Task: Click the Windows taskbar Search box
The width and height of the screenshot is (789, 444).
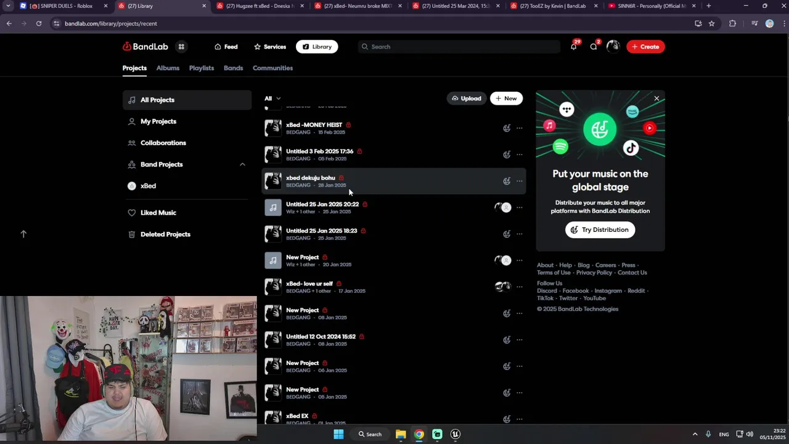Action: tap(370, 434)
